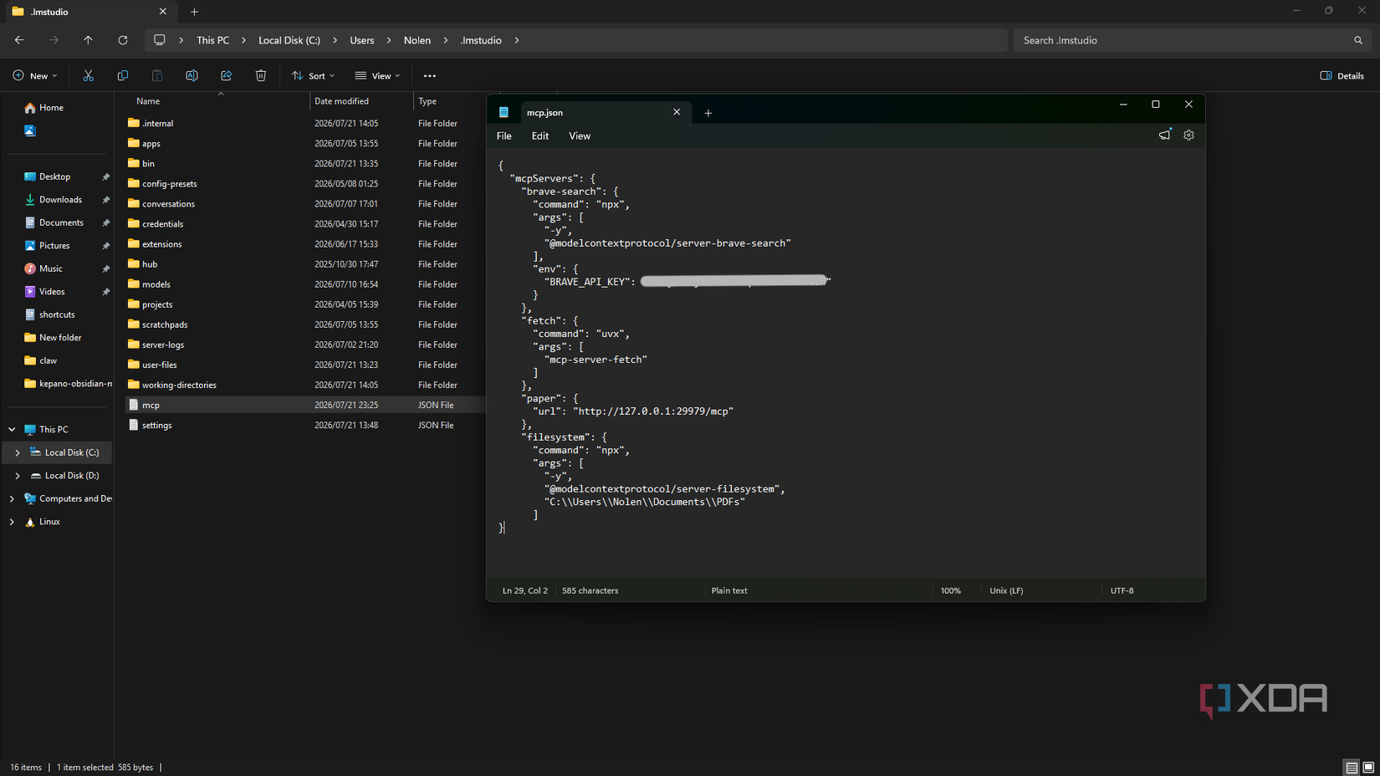Close the .lmstudio Explorer tab
The height and width of the screenshot is (776, 1380).
click(162, 12)
